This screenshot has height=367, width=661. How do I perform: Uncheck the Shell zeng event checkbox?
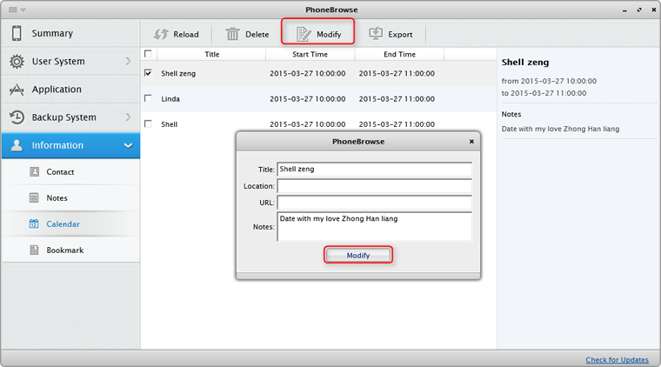coord(148,73)
